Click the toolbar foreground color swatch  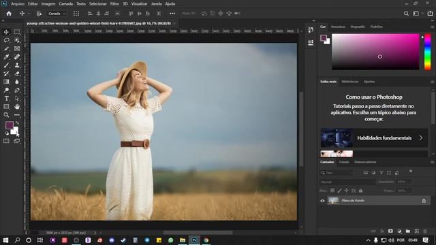click(9, 125)
